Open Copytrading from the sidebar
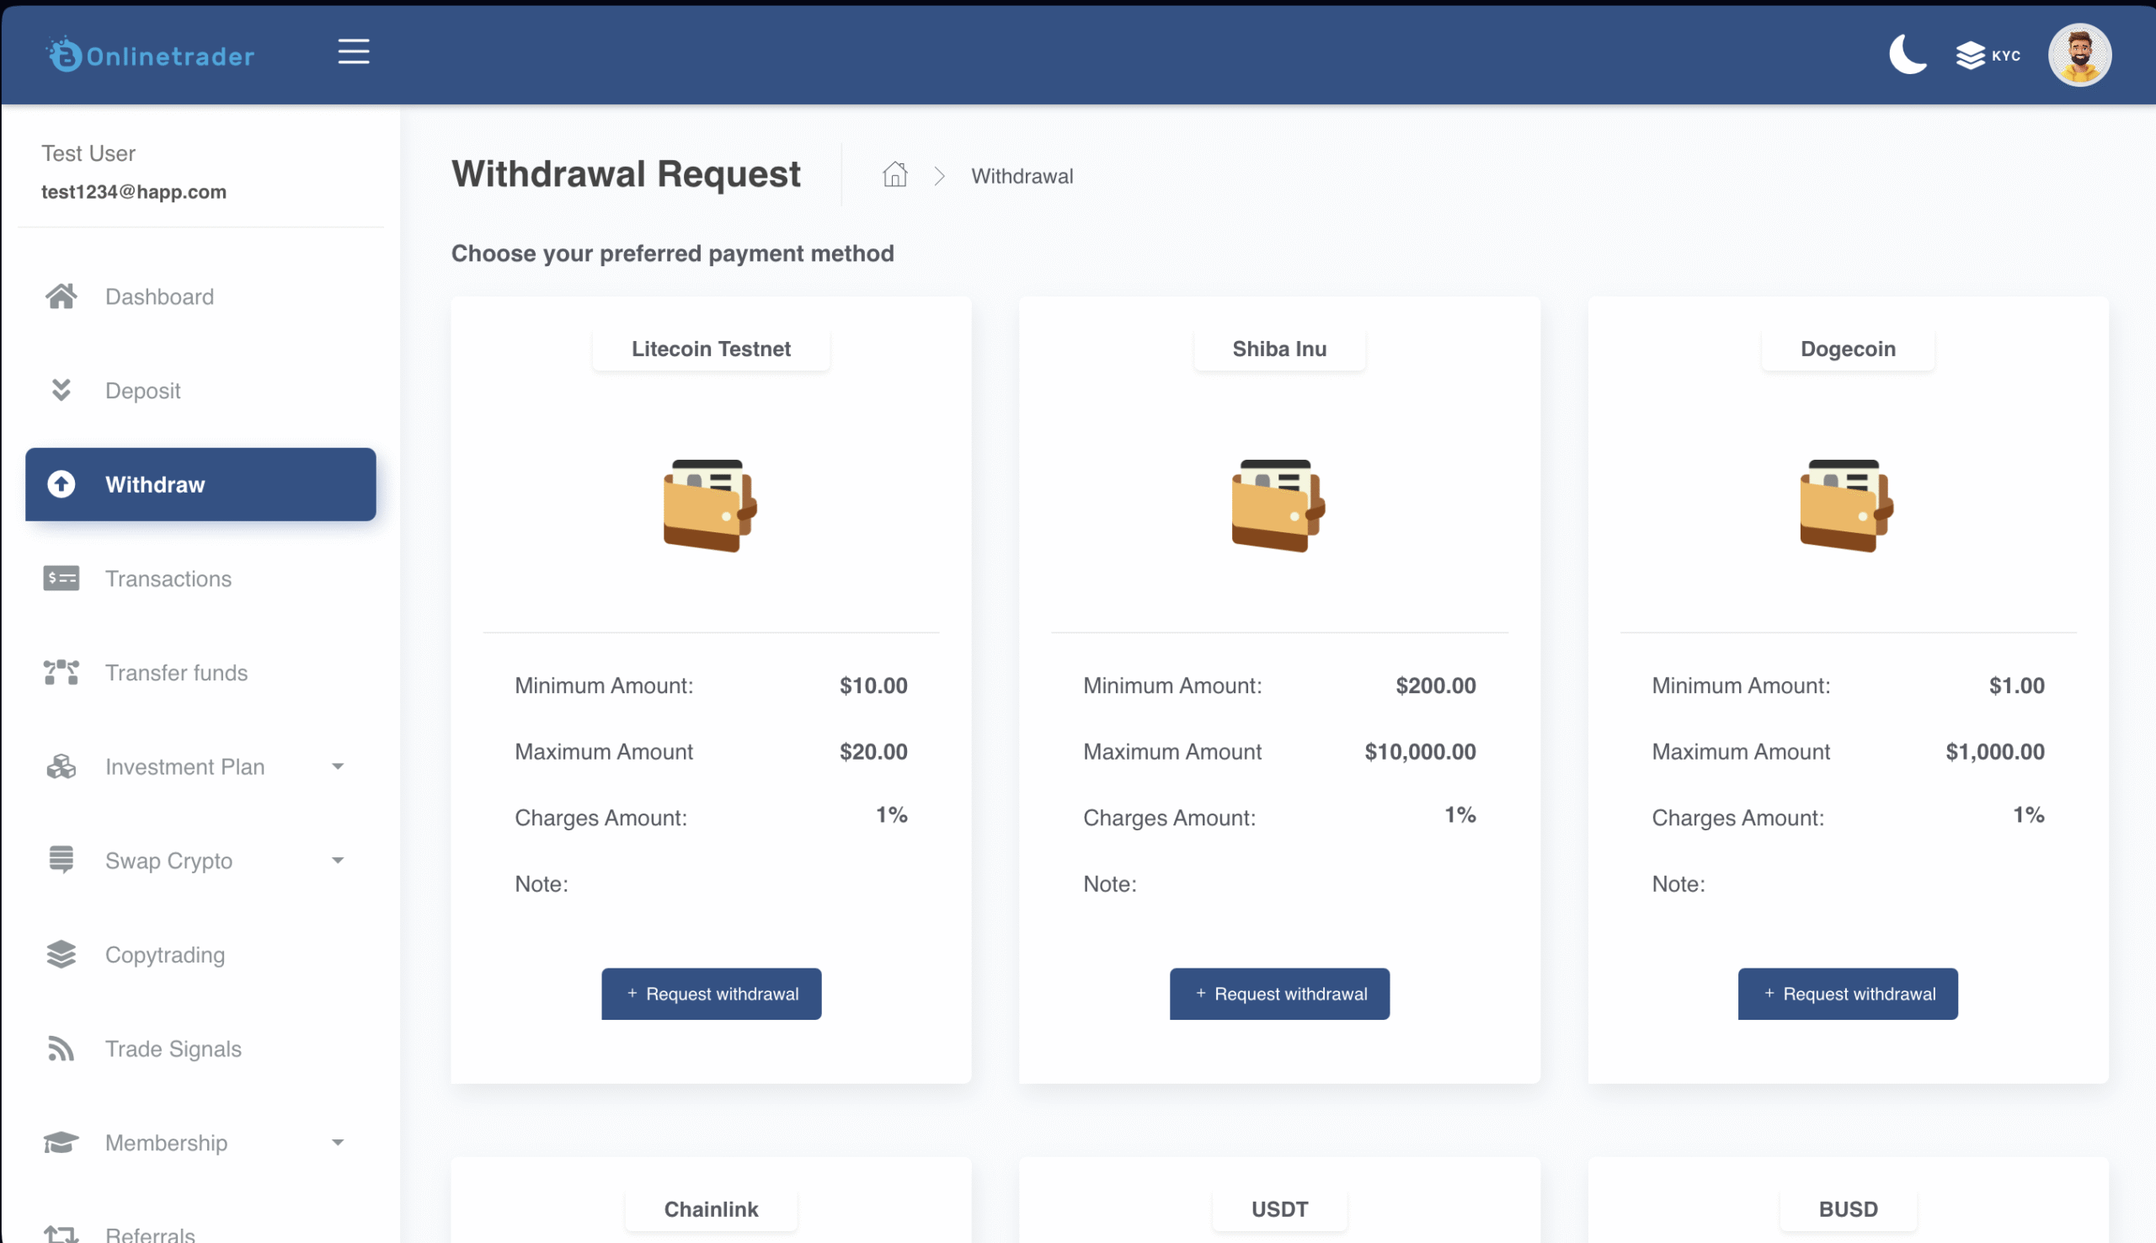 [x=200, y=953]
